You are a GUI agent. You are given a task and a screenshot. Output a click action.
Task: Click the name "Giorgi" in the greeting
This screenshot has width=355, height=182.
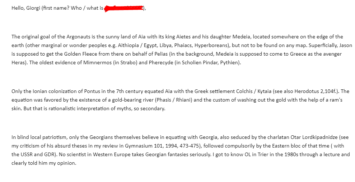click(33, 8)
